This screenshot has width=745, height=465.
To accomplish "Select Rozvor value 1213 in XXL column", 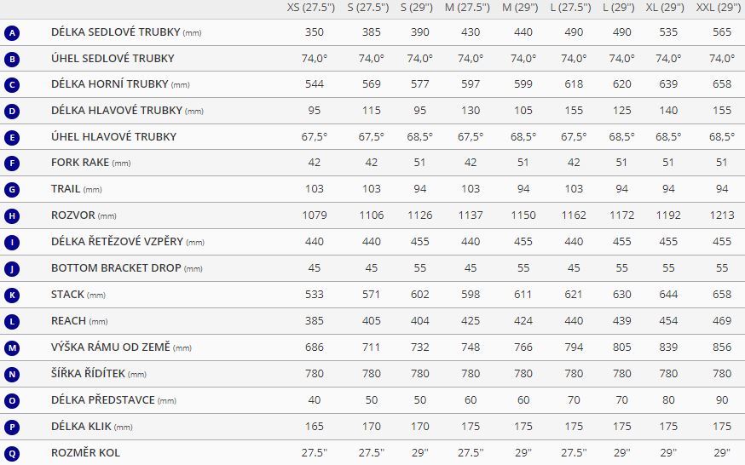I will 722,215.
